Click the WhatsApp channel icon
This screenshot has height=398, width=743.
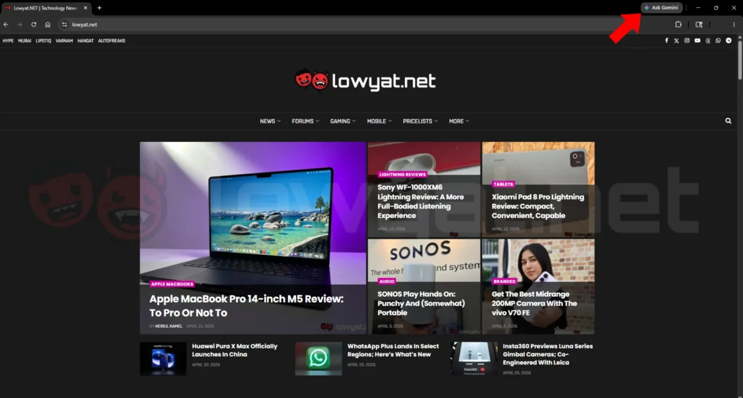coord(718,40)
